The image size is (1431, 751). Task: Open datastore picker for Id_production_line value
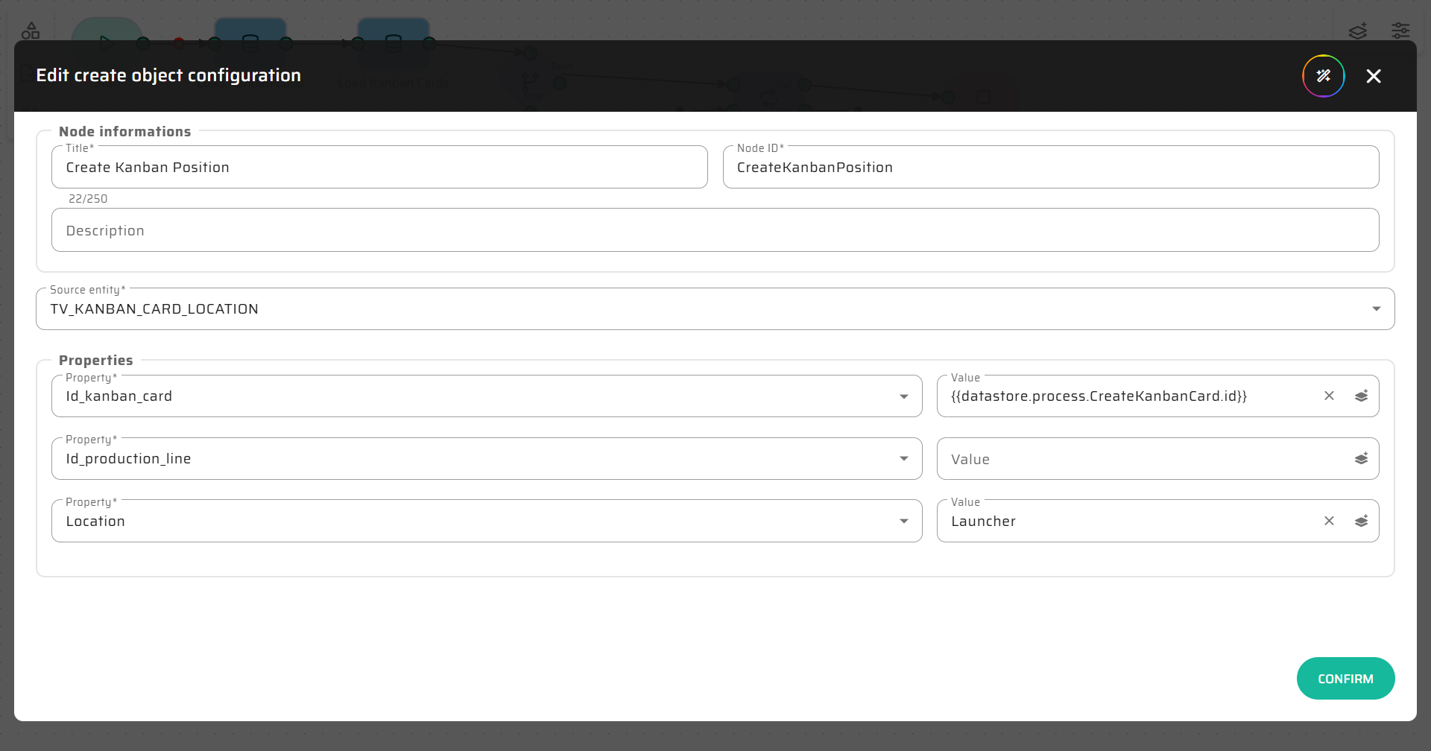pos(1361,459)
